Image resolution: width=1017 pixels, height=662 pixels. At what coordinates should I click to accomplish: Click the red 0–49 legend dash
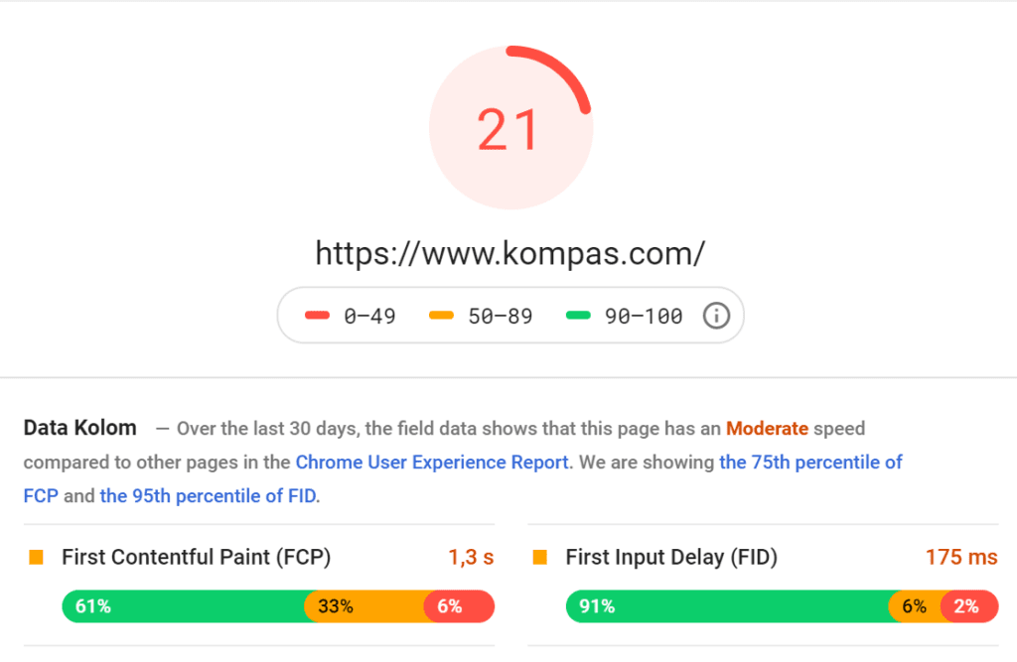click(x=317, y=316)
